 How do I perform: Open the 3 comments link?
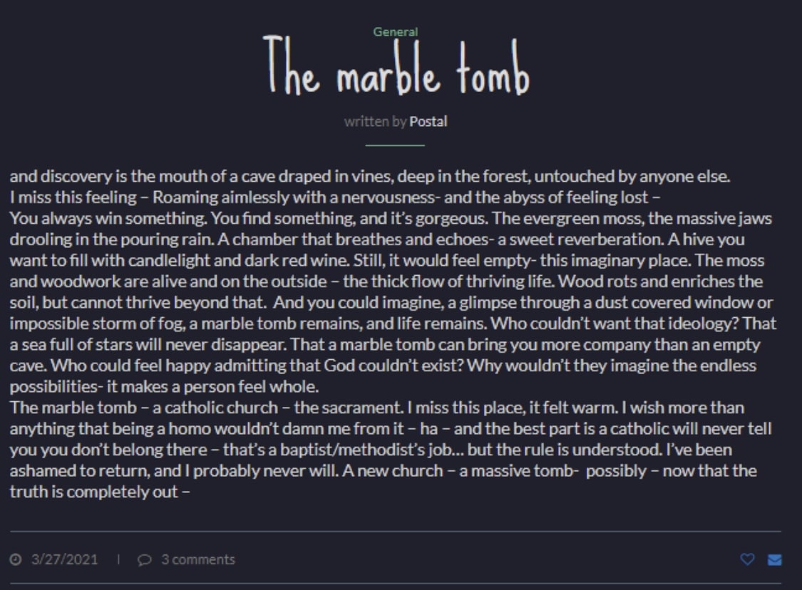[x=197, y=560]
